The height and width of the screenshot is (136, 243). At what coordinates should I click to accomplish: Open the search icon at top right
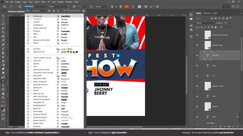[x=234, y=7]
